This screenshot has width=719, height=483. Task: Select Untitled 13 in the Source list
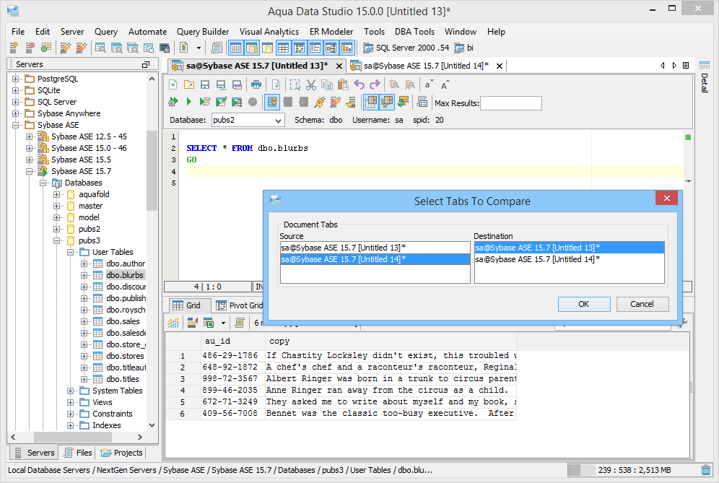[375, 248]
